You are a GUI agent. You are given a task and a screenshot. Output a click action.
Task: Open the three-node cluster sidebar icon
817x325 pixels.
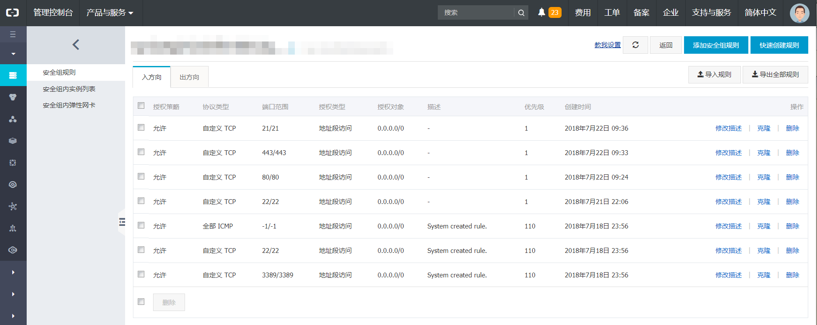[13, 119]
